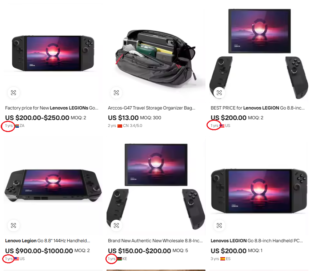The width and height of the screenshot is (324, 271).
Task: Click the US $13.00 price text
Action: pyautogui.click(x=123, y=117)
